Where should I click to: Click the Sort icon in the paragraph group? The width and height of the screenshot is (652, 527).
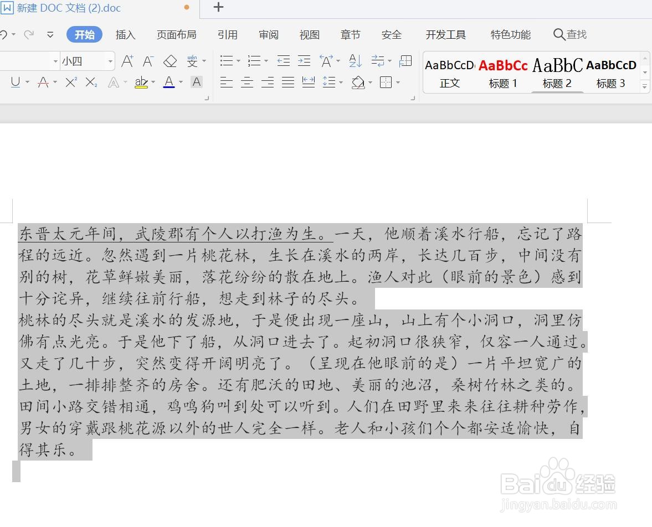pyautogui.click(x=355, y=61)
